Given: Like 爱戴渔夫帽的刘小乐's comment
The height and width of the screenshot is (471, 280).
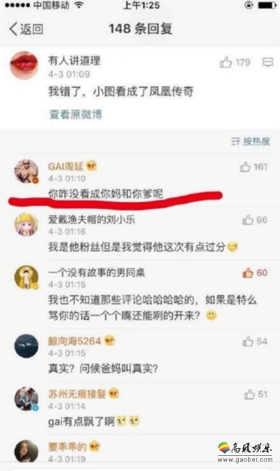Looking at the screenshot, I should coord(248,220).
